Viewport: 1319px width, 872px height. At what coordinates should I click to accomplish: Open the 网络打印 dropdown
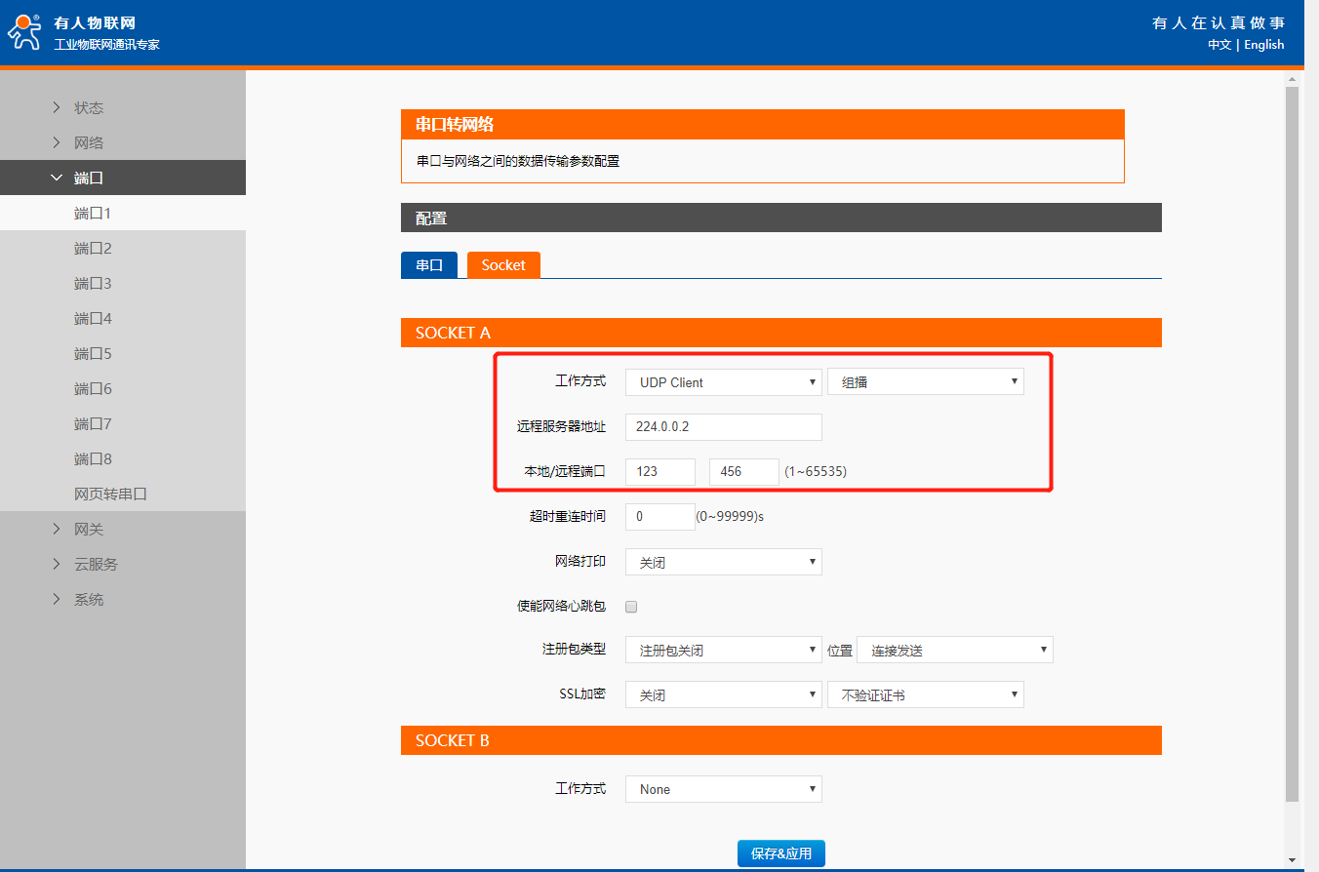pyautogui.click(x=723, y=563)
